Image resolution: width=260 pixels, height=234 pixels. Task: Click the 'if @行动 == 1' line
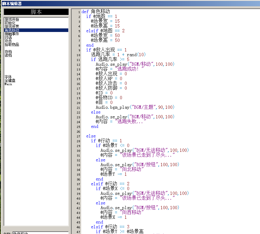pyautogui.click(x=106, y=141)
